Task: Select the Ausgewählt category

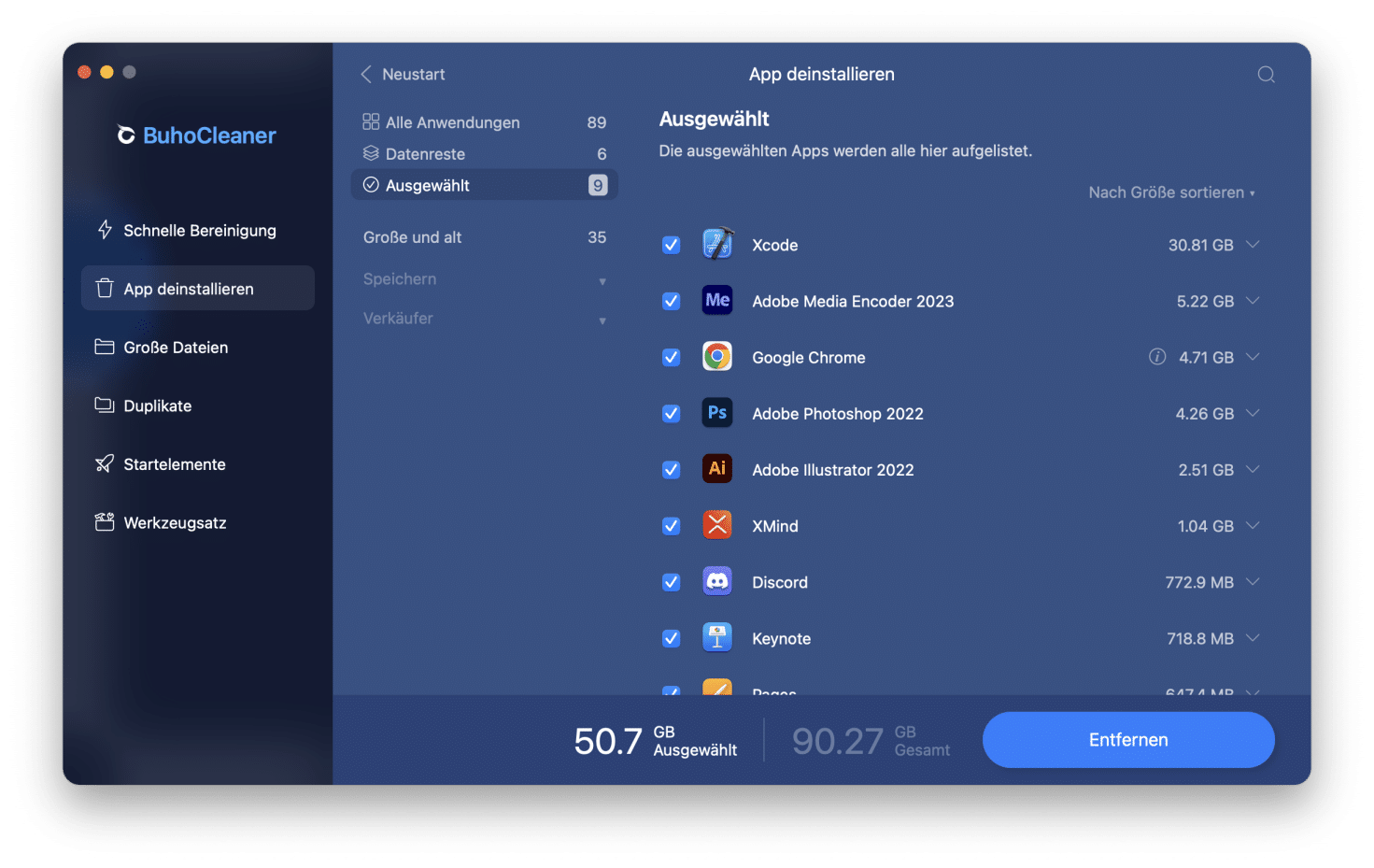Action: (x=485, y=185)
